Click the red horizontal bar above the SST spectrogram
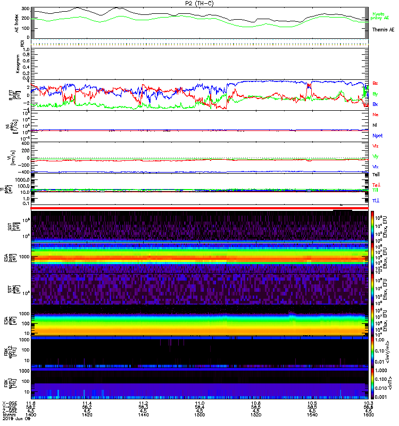 (199, 208)
